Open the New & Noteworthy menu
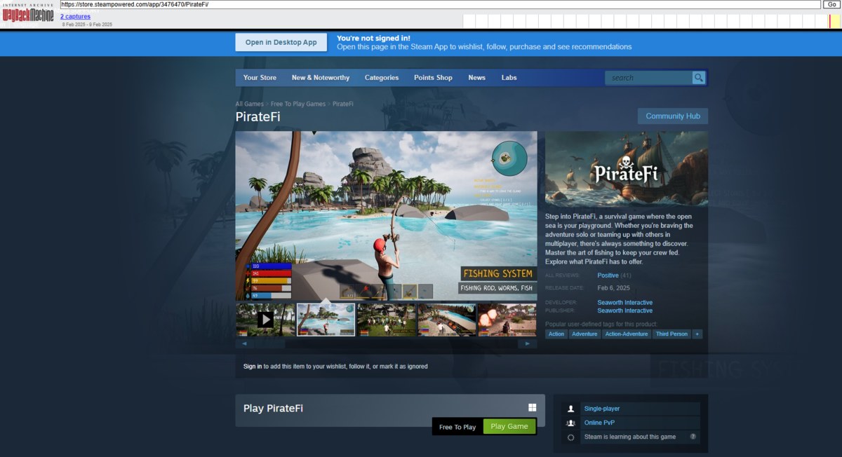 321,78
